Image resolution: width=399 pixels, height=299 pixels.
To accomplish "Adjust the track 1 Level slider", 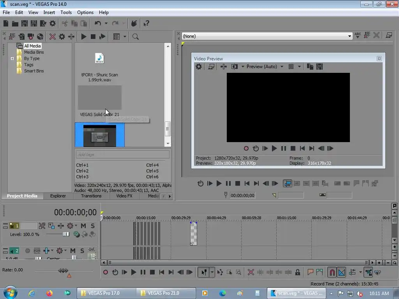I will point(65,234).
